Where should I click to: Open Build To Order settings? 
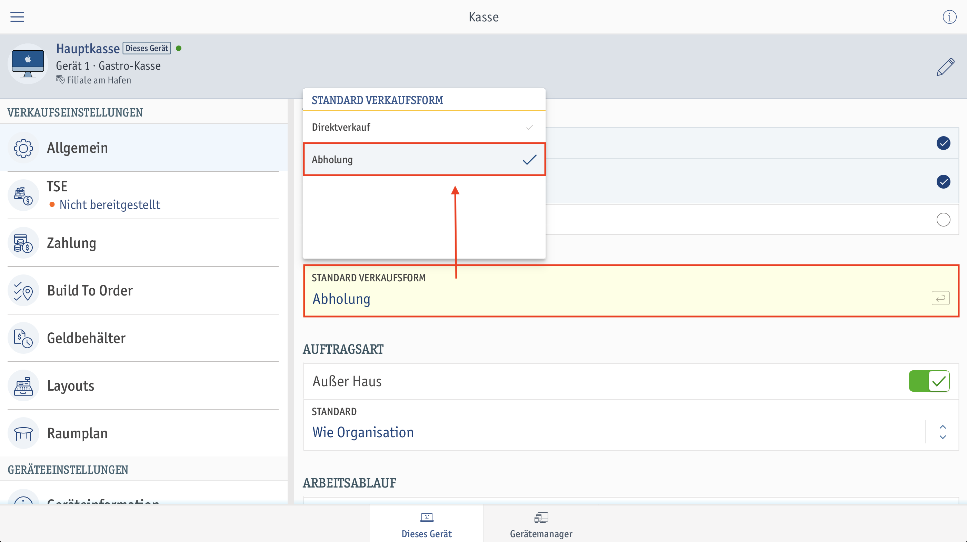pyautogui.click(x=144, y=291)
